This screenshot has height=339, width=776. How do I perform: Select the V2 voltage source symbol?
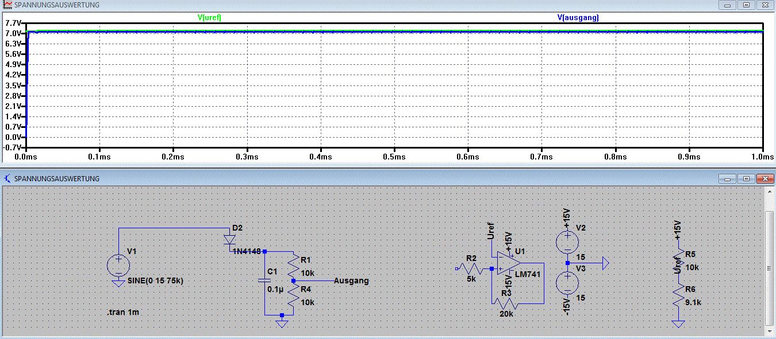(567, 242)
